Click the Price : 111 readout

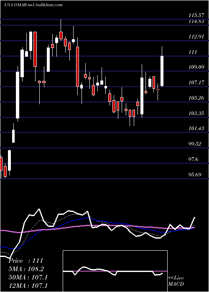point(26,261)
